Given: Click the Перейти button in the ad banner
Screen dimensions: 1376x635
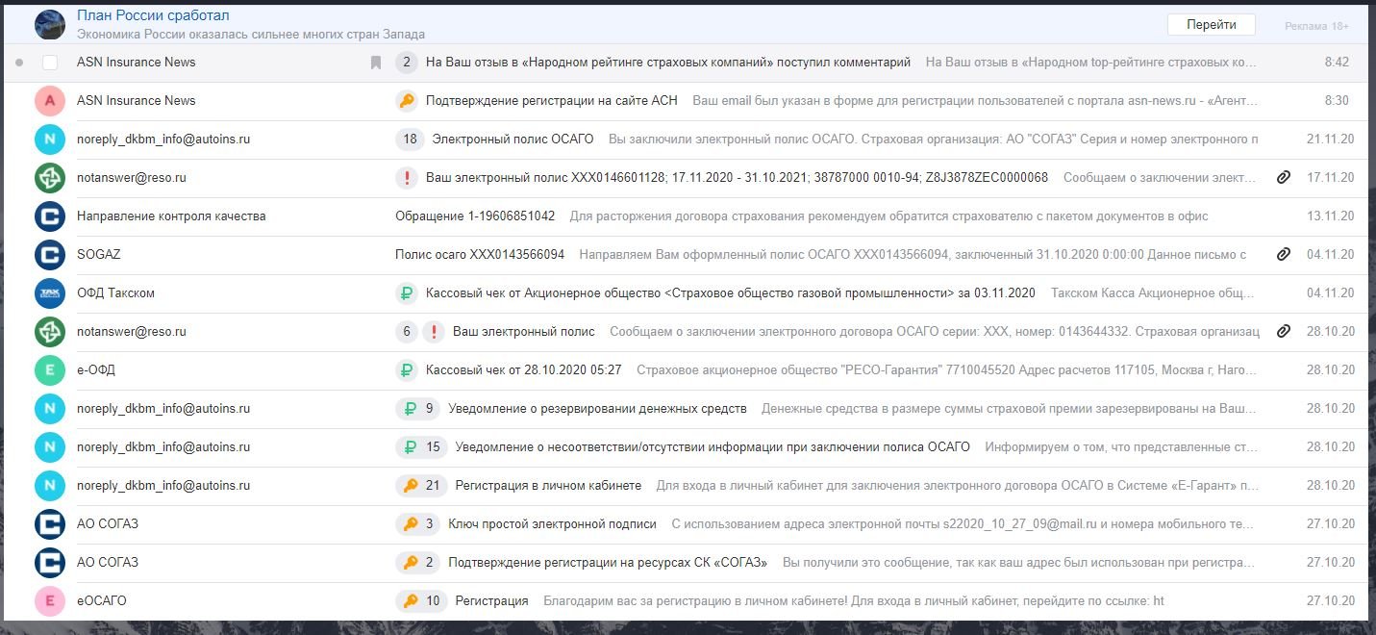Looking at the screenshot, I should click(1212, 25).
